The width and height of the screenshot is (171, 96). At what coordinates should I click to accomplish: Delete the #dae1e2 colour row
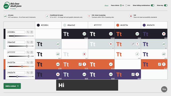tap(32, 42)
